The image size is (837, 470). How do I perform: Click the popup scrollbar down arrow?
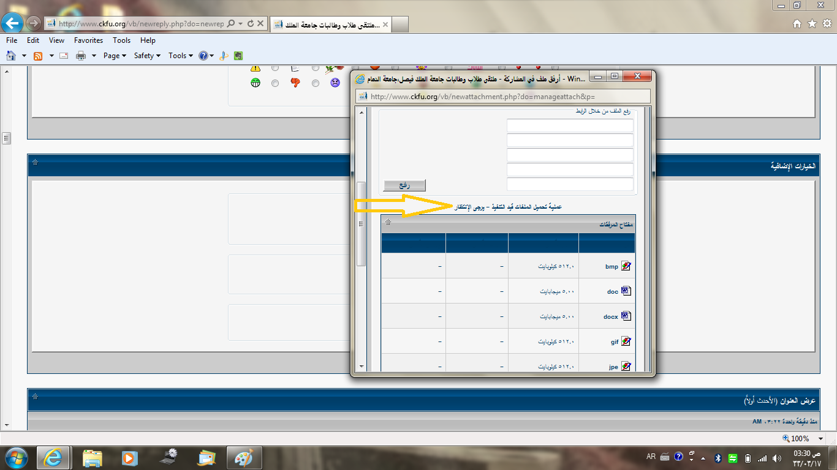361,366
